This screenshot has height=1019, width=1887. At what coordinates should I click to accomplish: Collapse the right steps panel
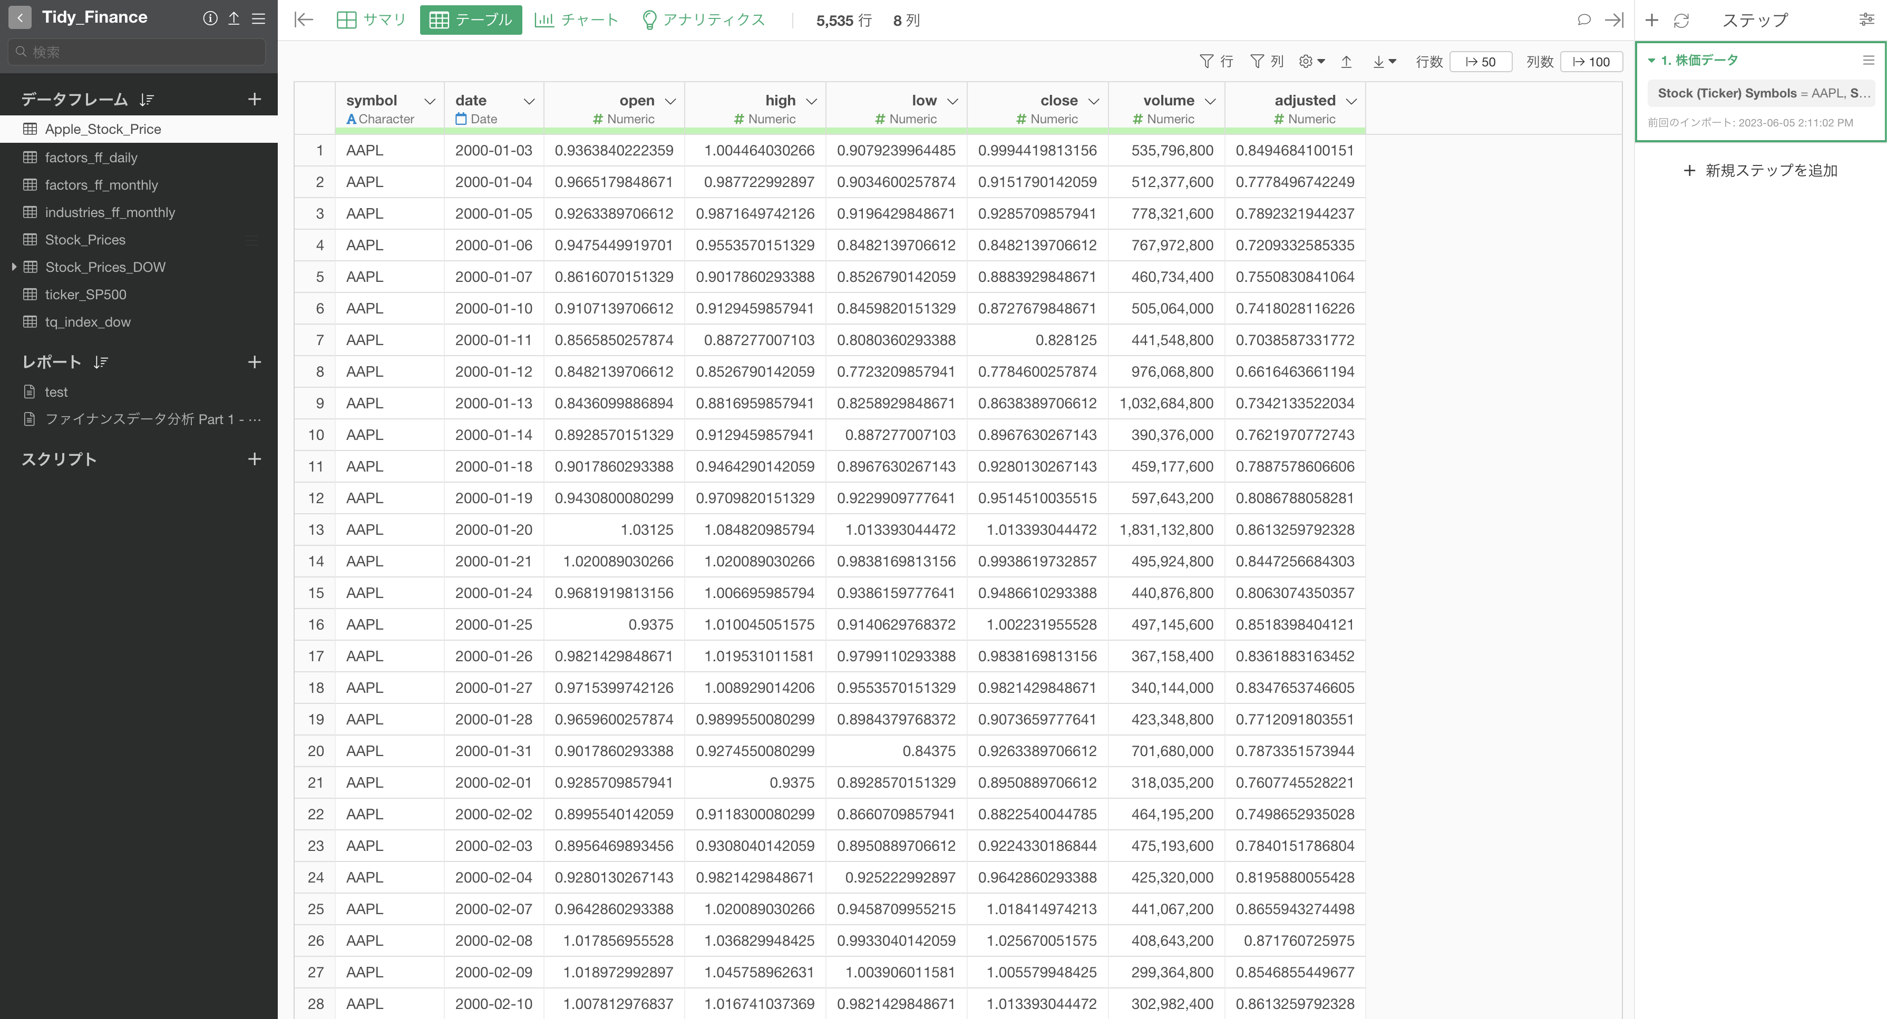(1614, 20)
